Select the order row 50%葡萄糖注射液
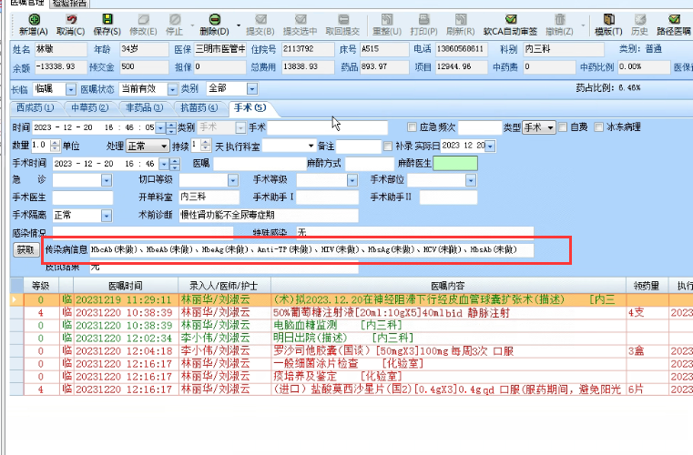The image size is (693, 455). (x=352, y=313)
